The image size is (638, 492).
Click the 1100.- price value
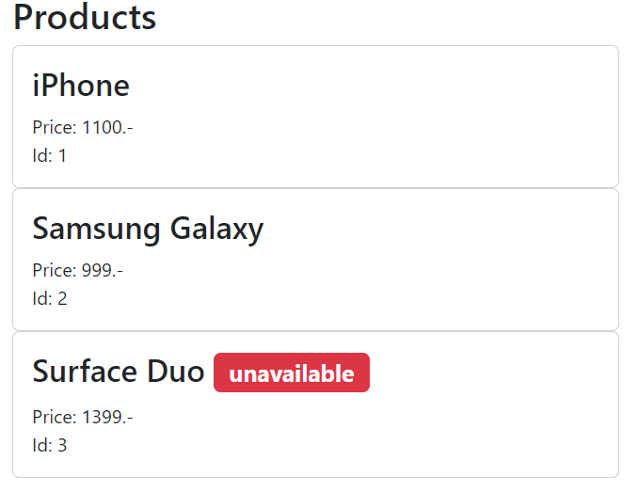click(107, 127)
